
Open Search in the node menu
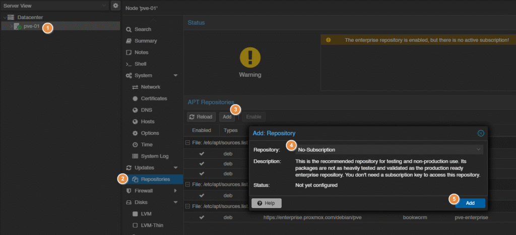142,30
